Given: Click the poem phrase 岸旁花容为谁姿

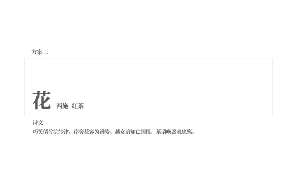Looking at the screenshot, I should tap(92, 132).
